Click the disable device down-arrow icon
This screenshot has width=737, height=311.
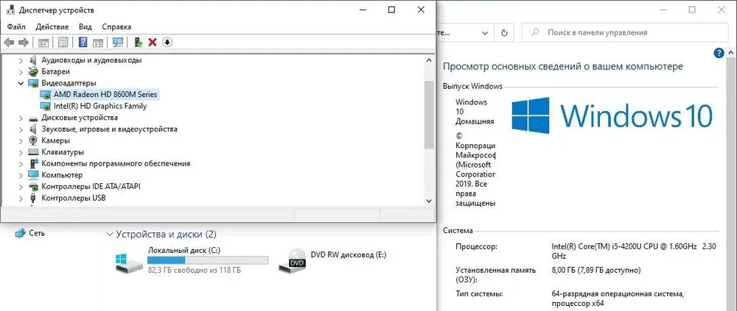pos(167,43)
